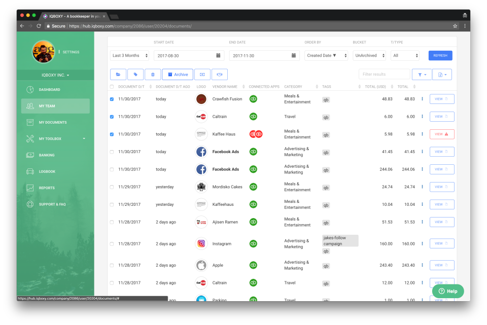Click the handshake approval toolbar icon

pos(219,74)
